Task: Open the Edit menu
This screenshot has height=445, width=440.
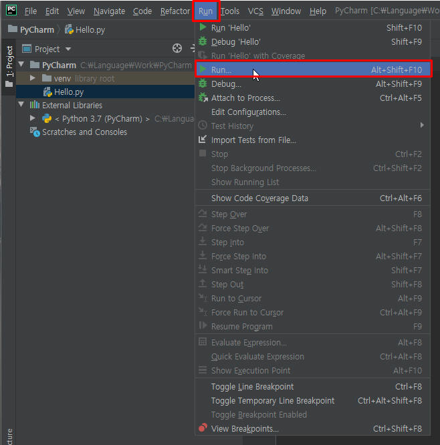Action: [52, 11]
